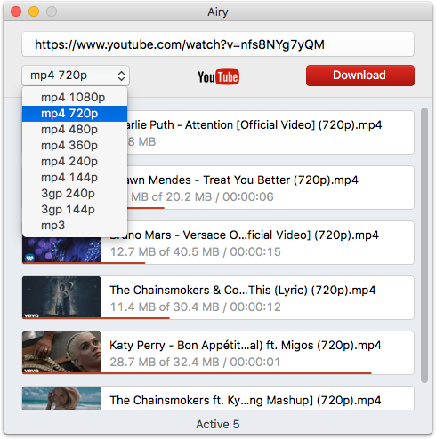
Task: Click the download list vertical scrollbar
Action: (x=424, y=245)
